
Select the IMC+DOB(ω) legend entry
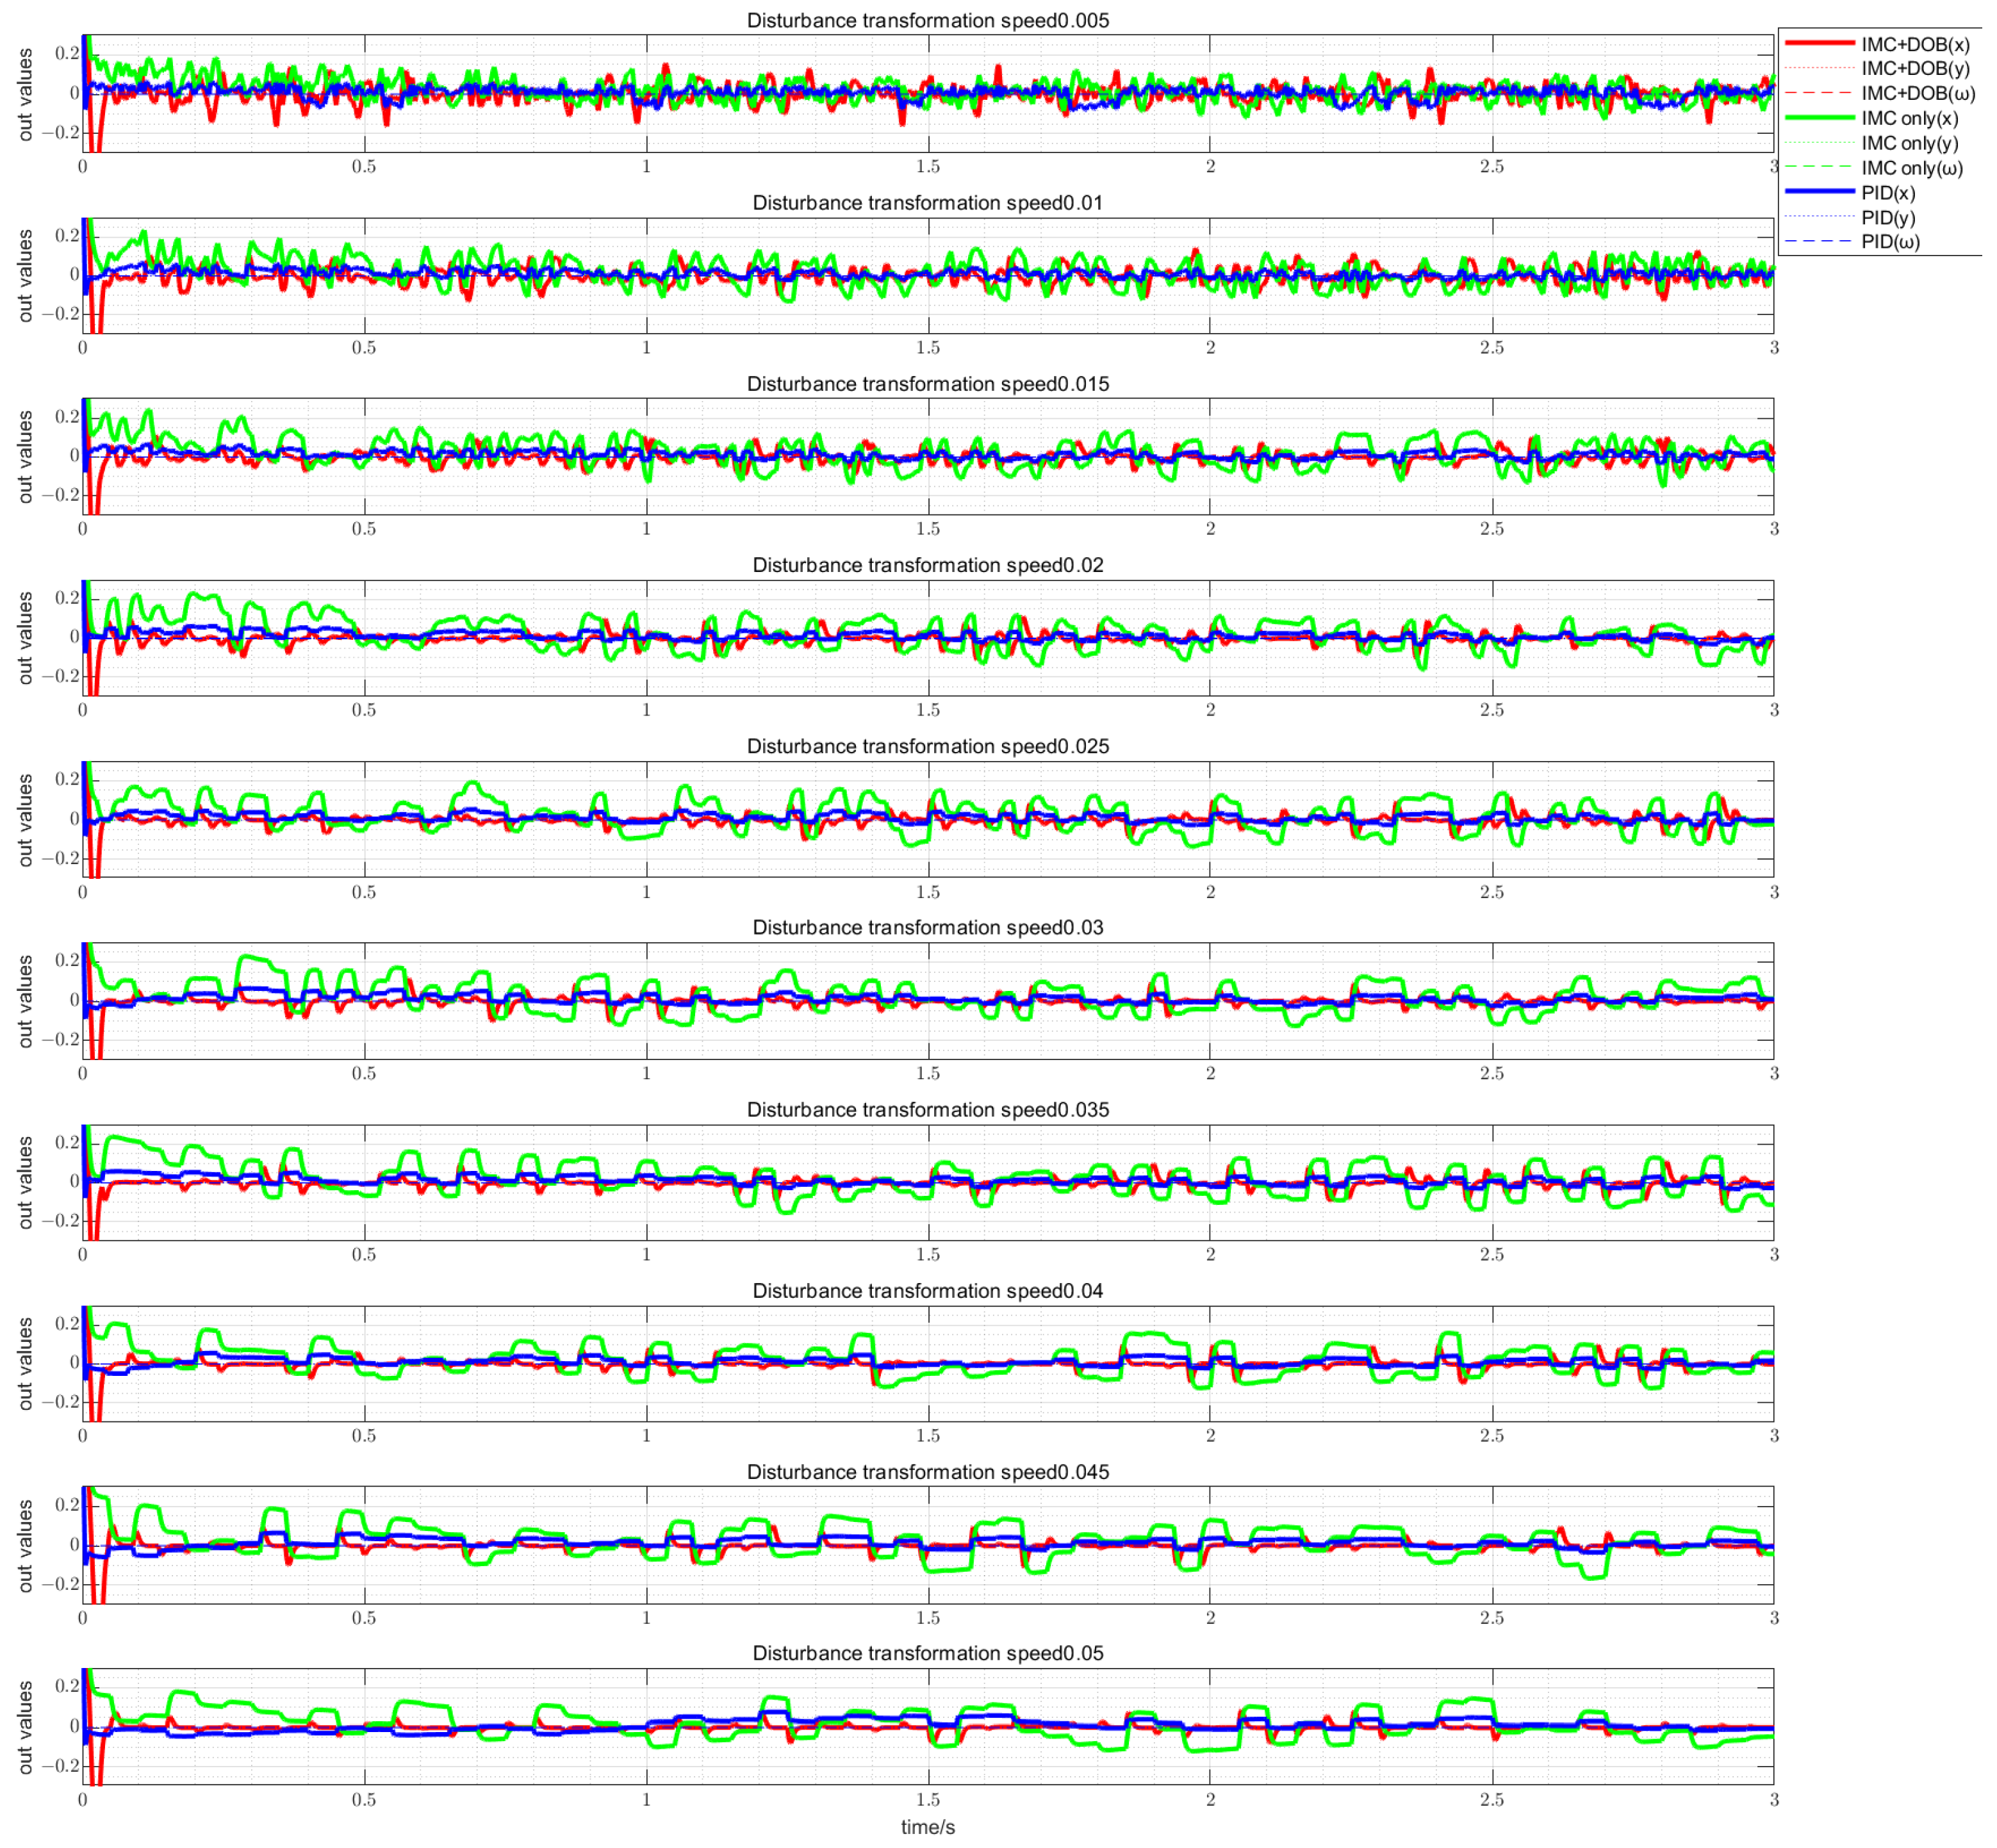[1917, 94]
